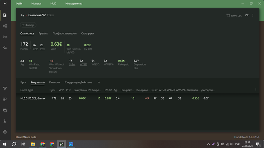Switch to the Руки tab
The width and height of the screenshot is (264, 148).
tap(23, 82)
